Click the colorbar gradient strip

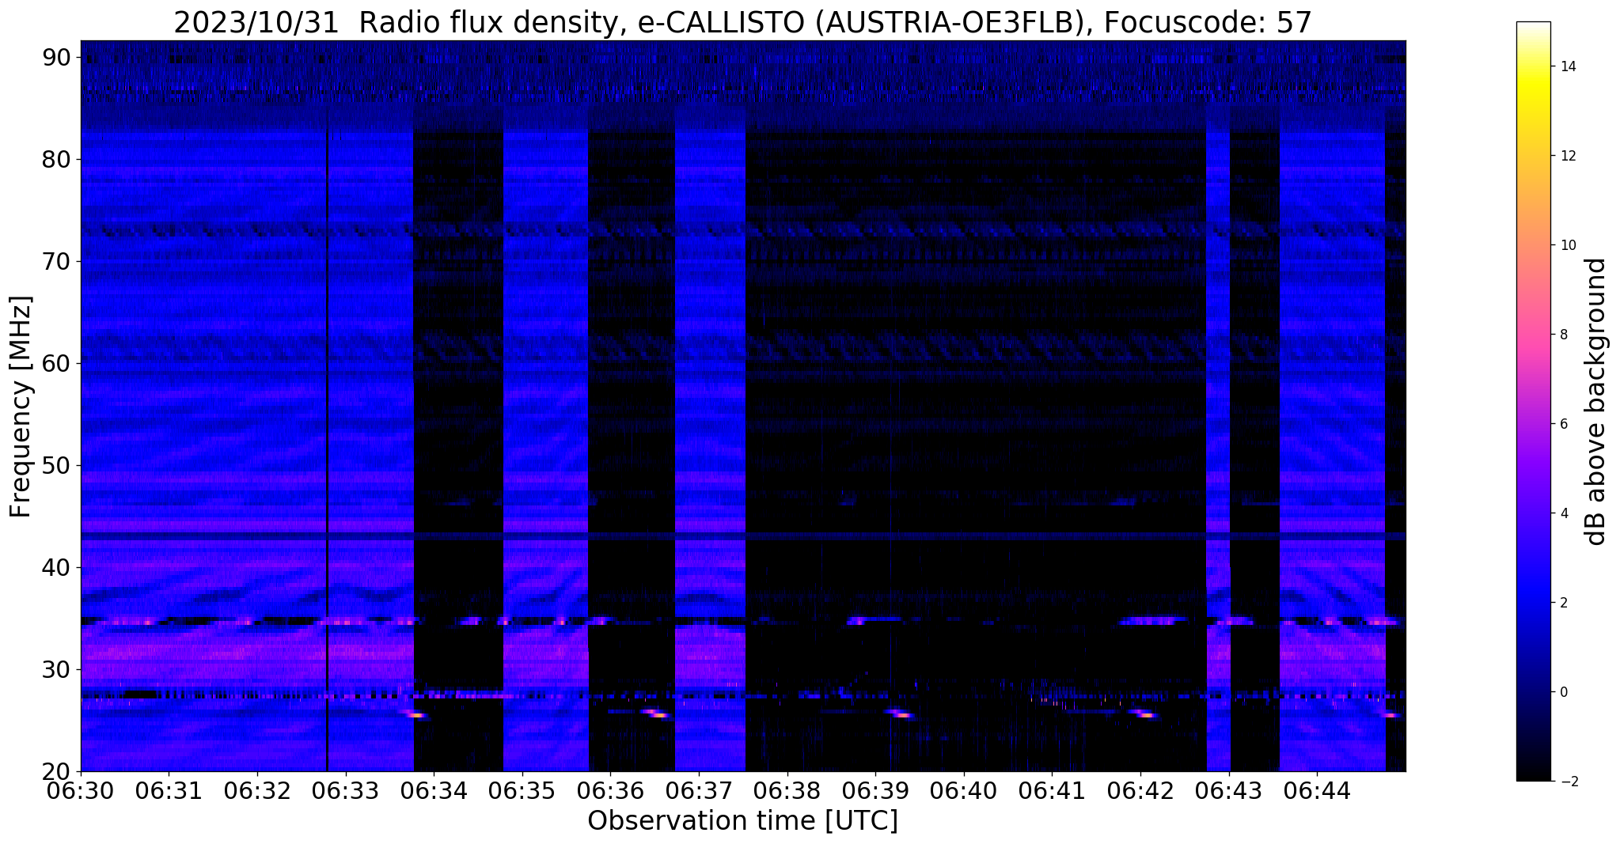[1533, 402]
